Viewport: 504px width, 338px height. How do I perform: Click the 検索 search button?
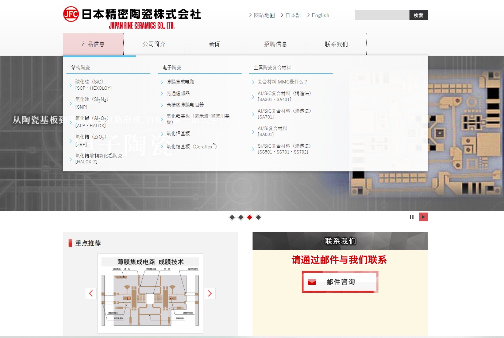coord(418,15)
